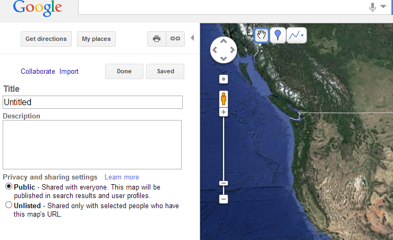Click the Done button
This screenshot has width=393, height=240.
124,71
